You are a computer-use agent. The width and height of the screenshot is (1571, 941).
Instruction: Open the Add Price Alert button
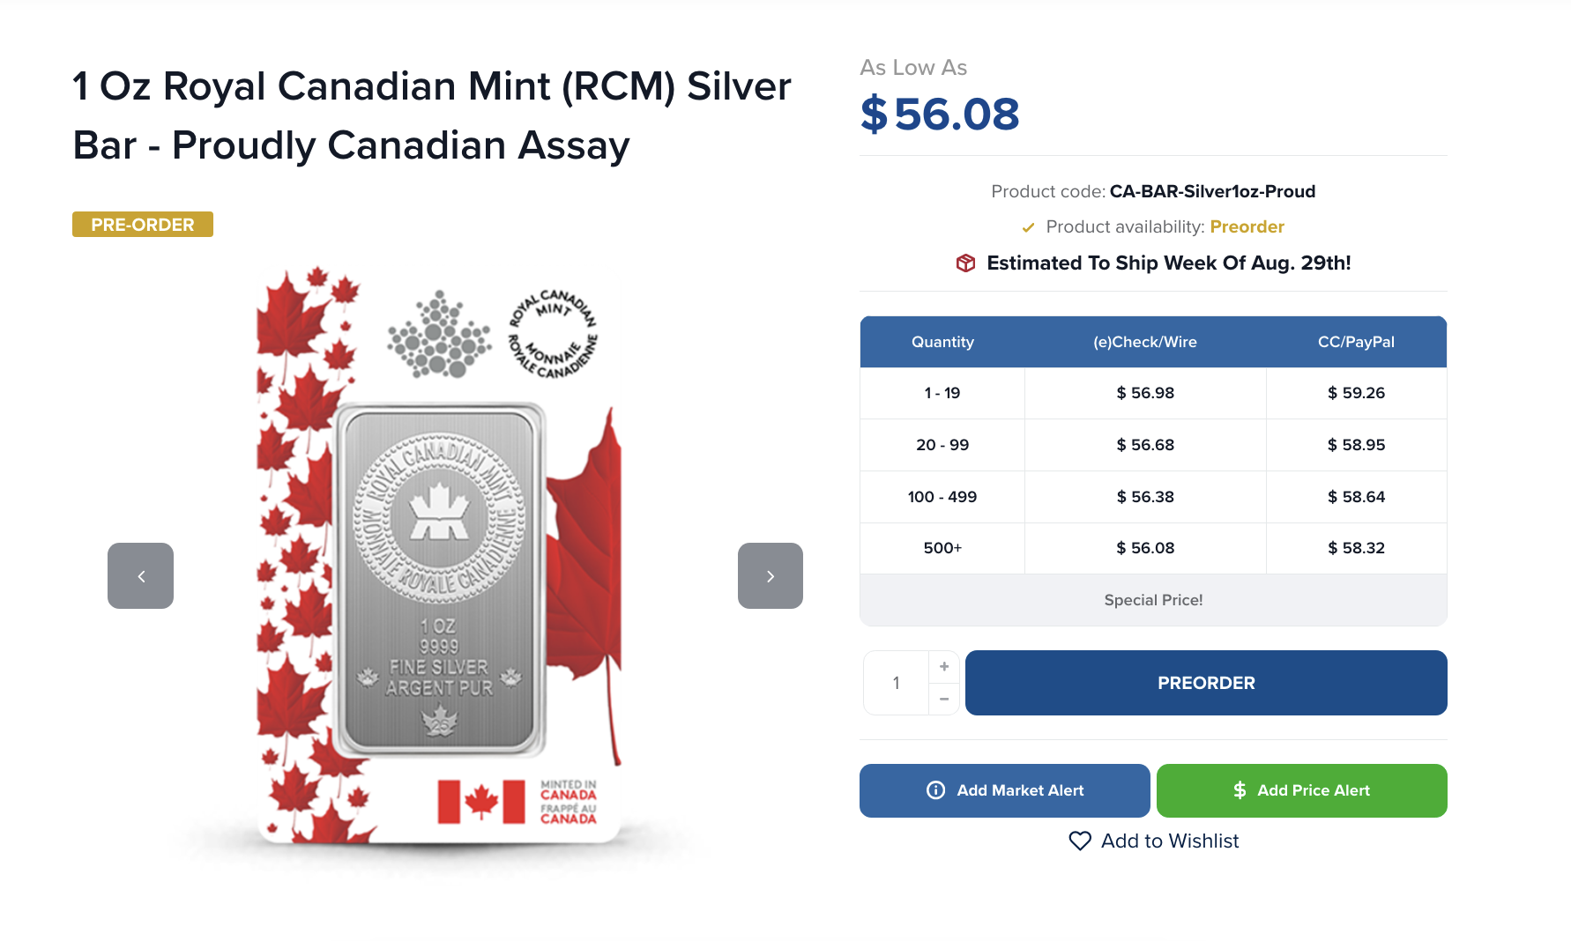tap(1302, 790)
